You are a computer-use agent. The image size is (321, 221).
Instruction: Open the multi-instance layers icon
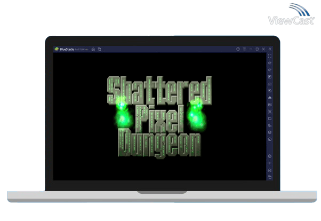click(270, 132)
